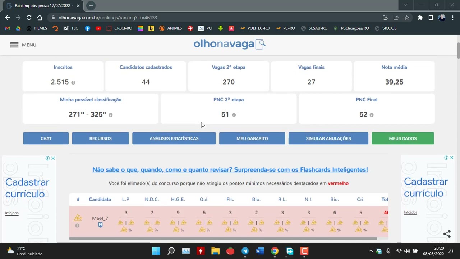The image size is (460, 259).
Task: Open the Windows Start menu
Action: (156, 251)
